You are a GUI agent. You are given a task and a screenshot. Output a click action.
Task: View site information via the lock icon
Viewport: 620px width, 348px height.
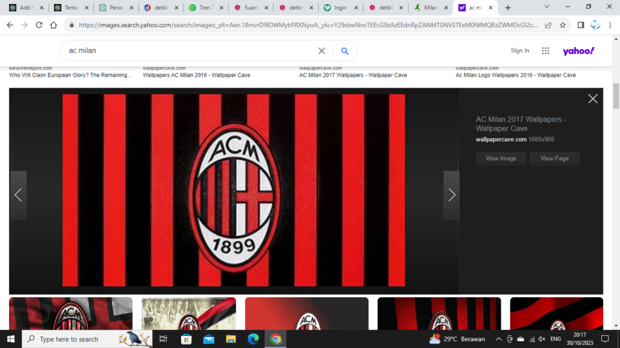[71, 25]
